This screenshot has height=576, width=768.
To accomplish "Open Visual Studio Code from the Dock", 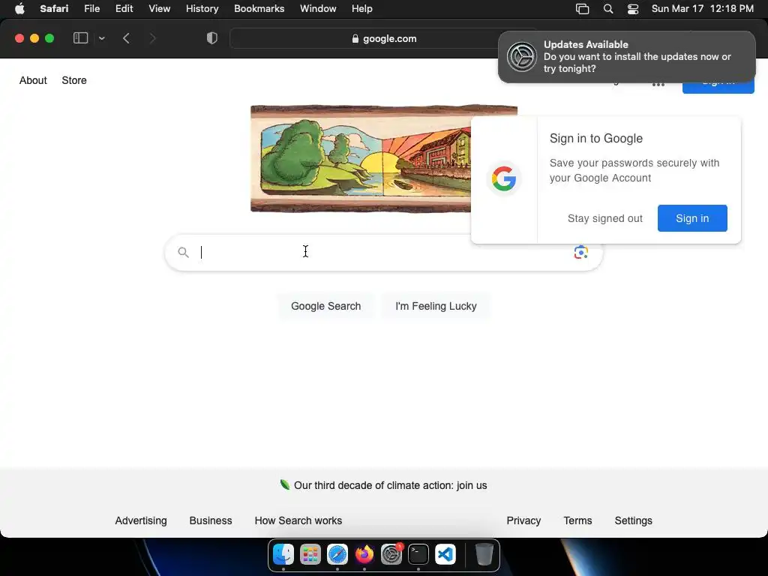I will pos(445,554).
